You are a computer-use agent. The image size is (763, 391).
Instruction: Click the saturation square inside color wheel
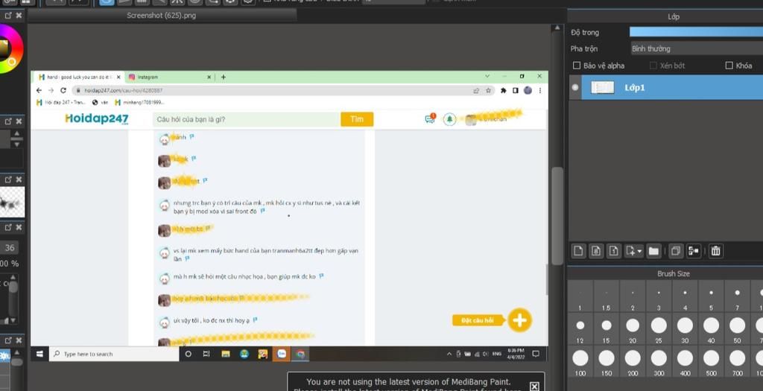tap(4, 50)
